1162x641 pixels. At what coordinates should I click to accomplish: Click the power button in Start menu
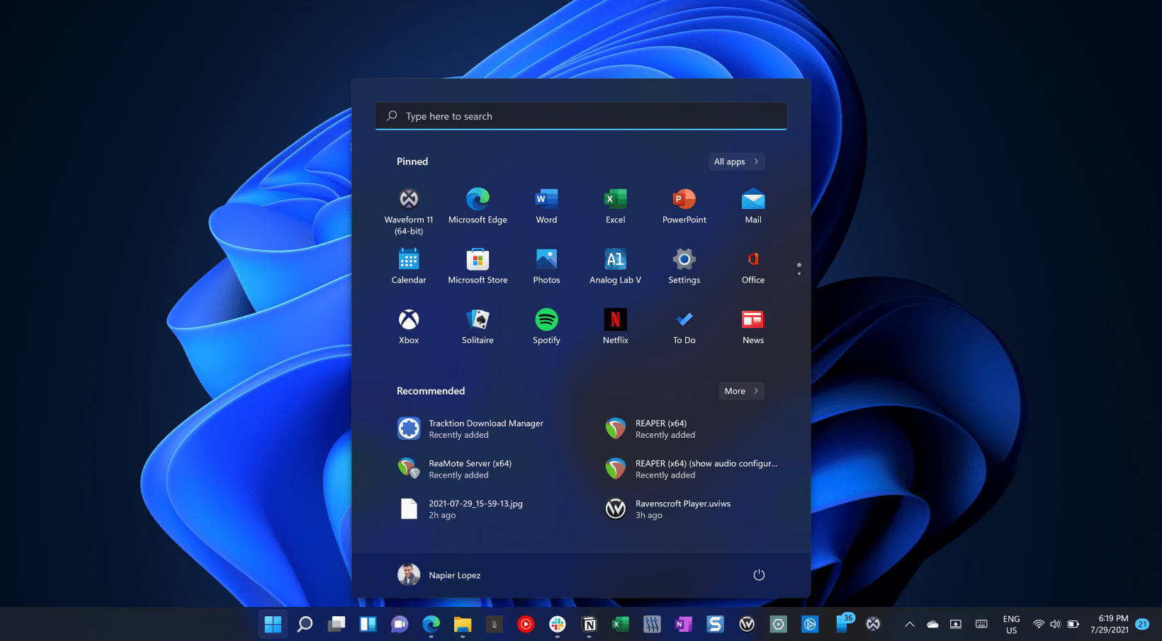tap(759, 574)
